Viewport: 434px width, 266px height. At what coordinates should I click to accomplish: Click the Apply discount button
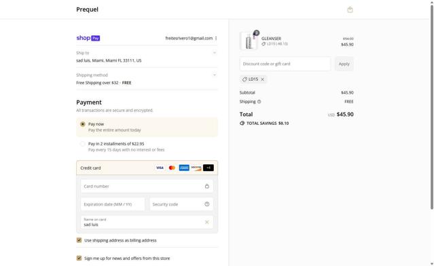(x=344, y=64)
